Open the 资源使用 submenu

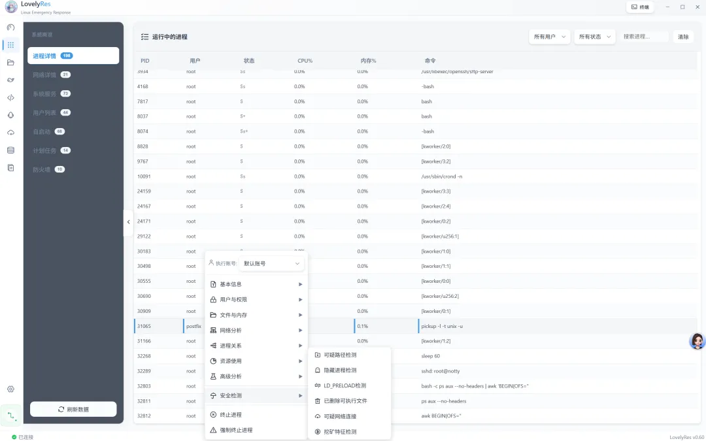[256, 361]
